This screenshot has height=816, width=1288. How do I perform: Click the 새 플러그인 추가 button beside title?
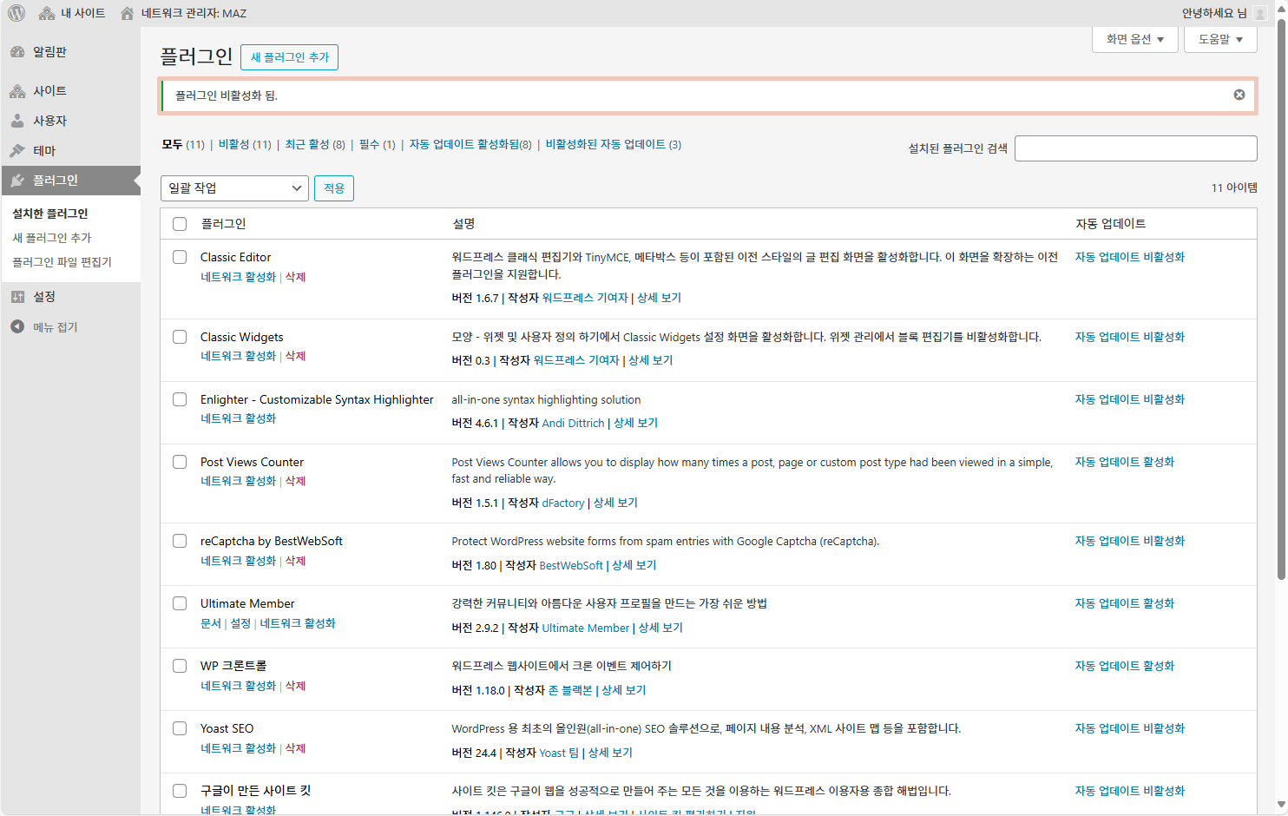pyautogui.click(x=290, y=57)
